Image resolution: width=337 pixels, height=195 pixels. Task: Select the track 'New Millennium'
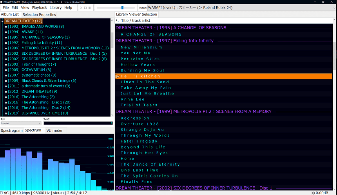[x=223, y=47]
